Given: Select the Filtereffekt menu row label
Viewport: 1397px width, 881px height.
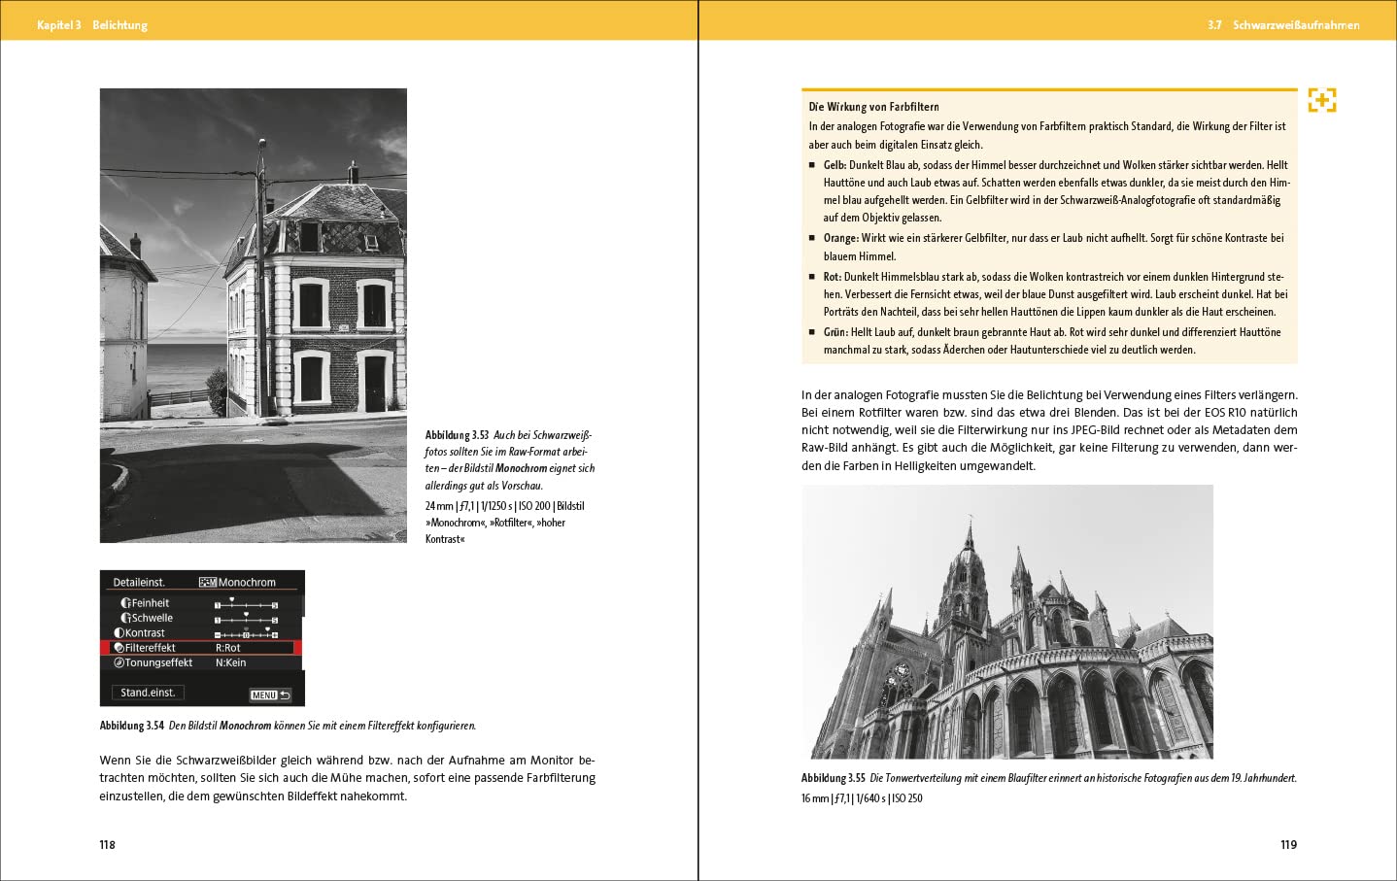Looking at the screenshot, I should tap(151, 648).
